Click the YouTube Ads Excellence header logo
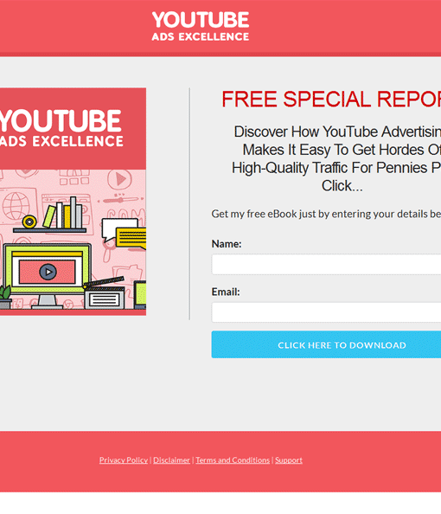Screen dimensions: 441x514 pyautogui.click(x=201, y=26)
